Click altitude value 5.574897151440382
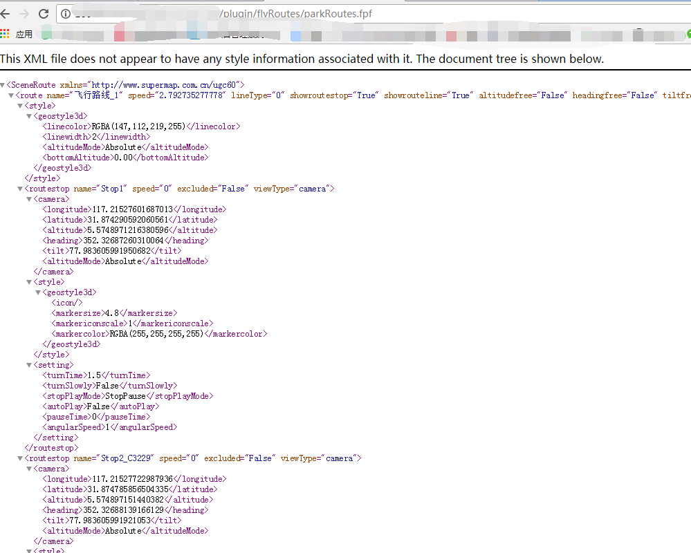The height and width of the screenshot is (553, 691). click(126, 500)
